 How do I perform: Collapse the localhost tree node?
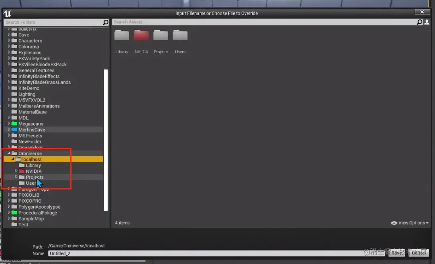click(x=14, y=159)
